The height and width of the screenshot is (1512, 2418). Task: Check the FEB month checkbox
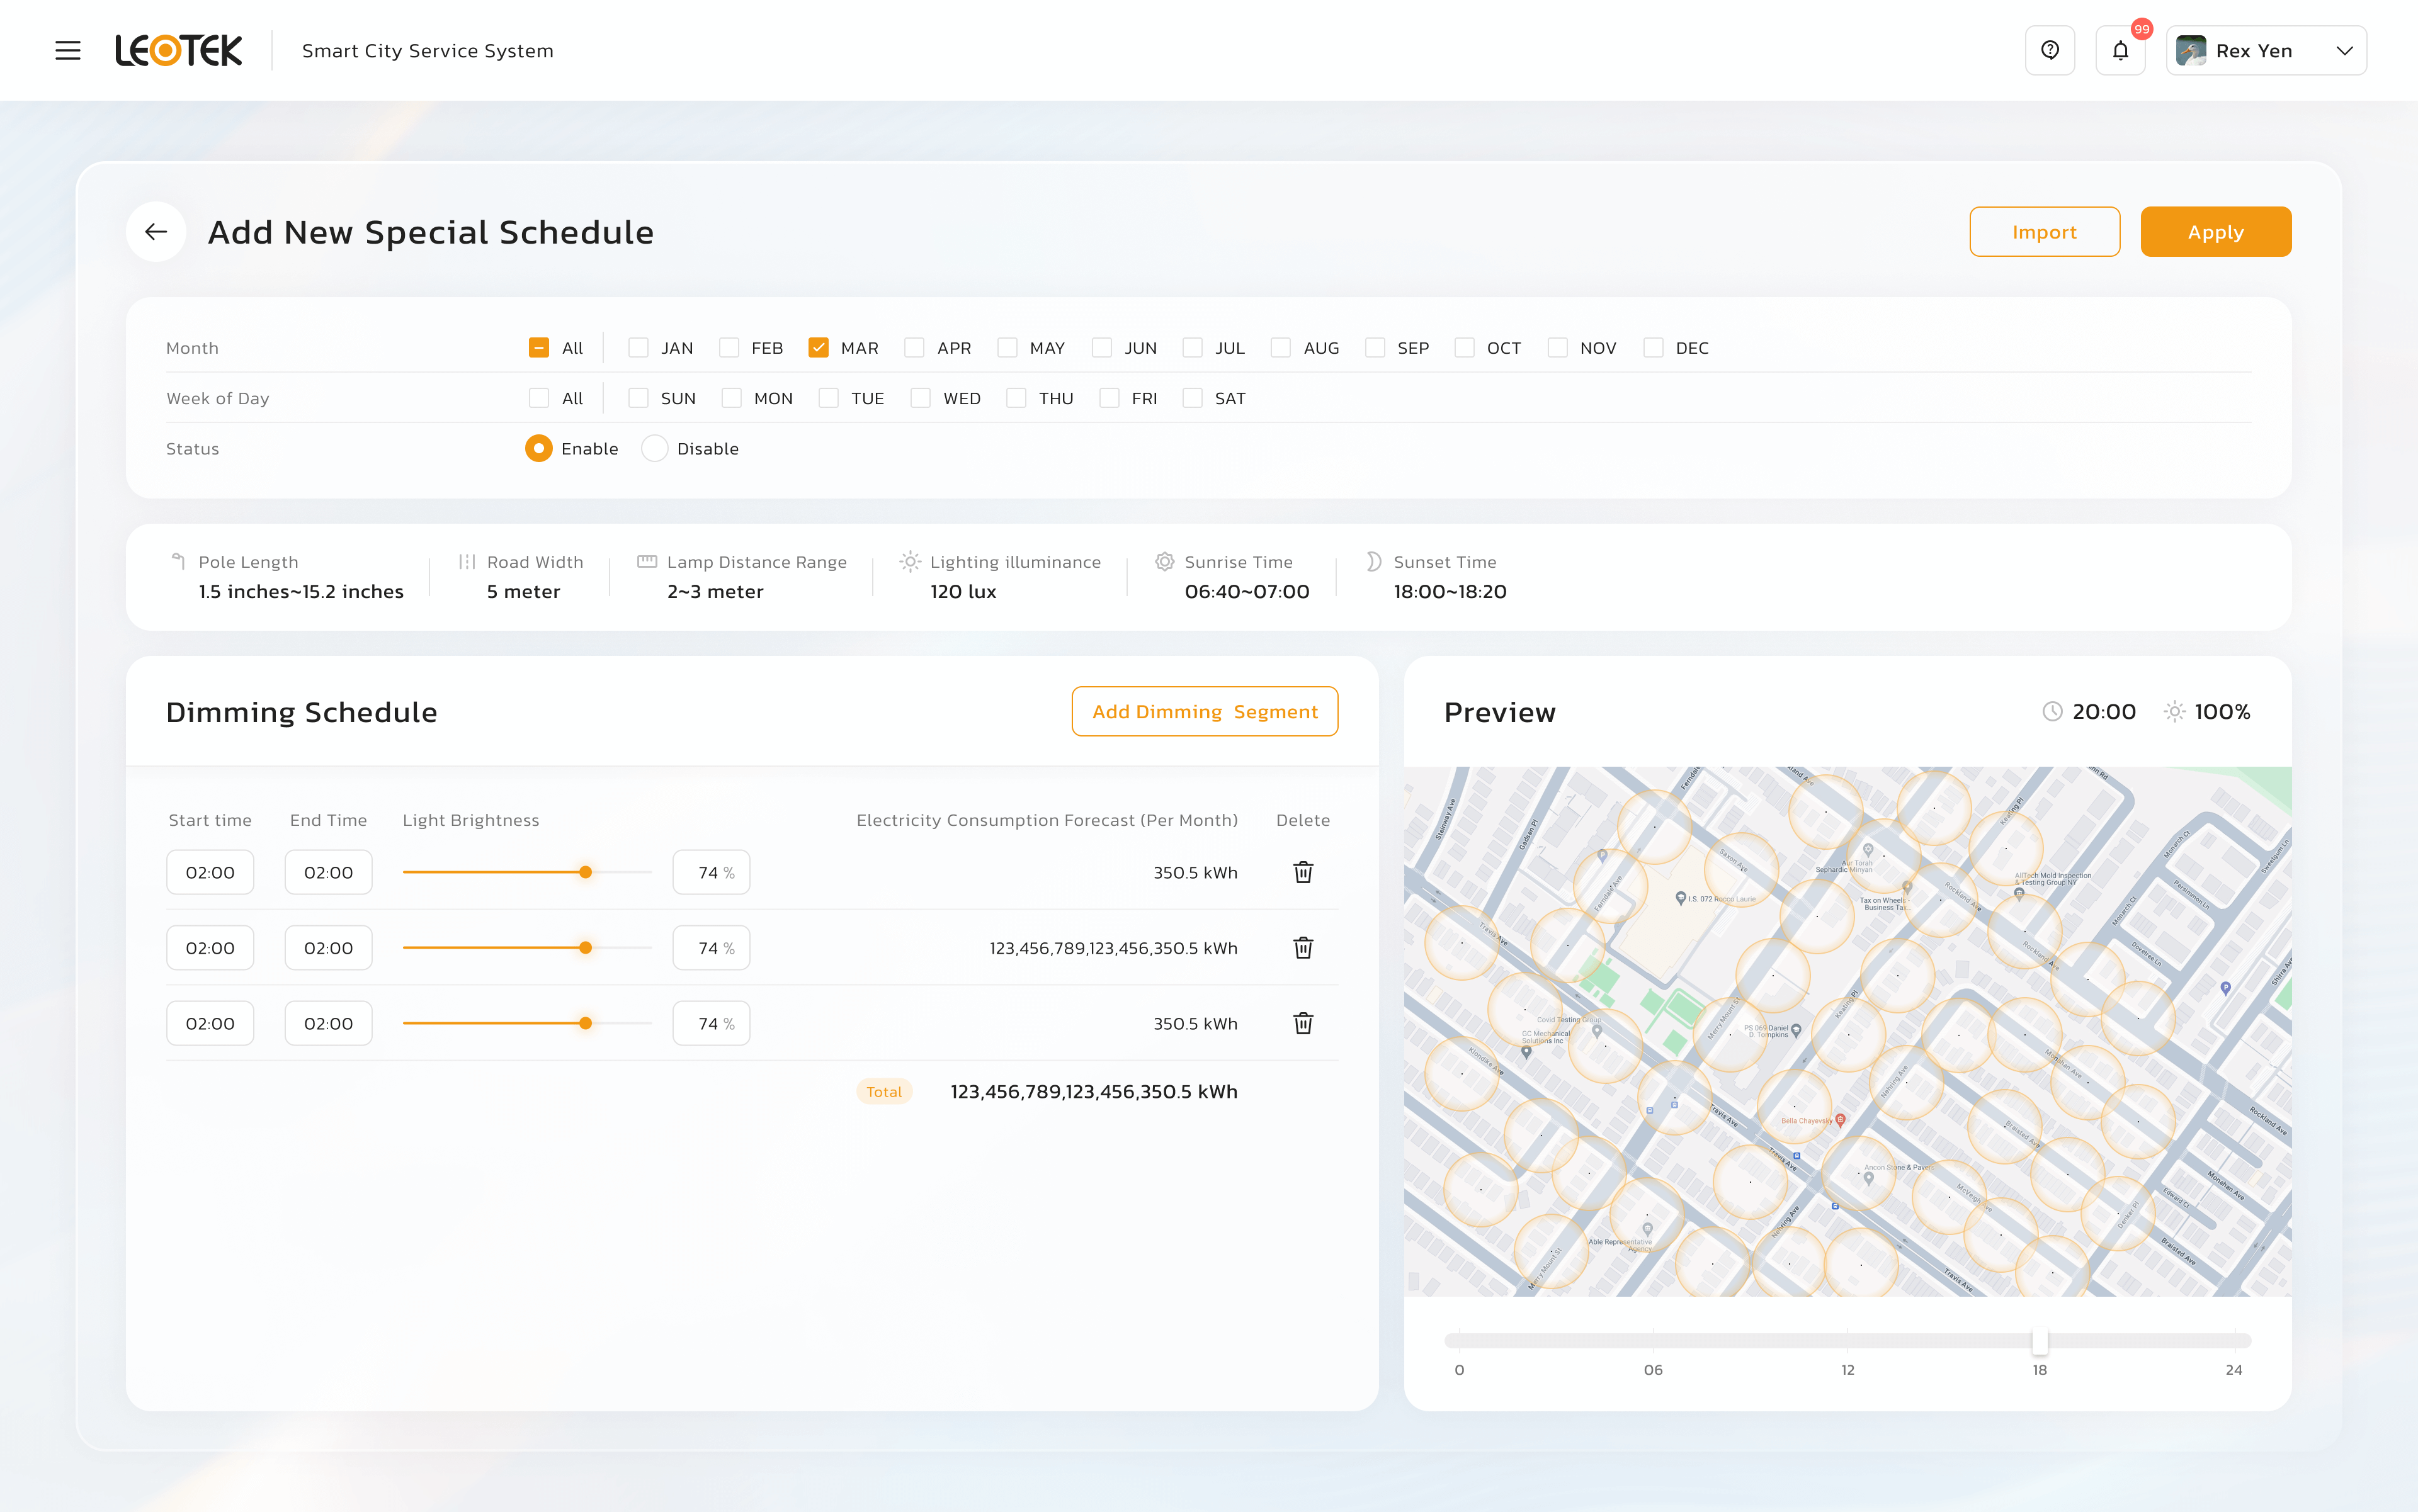(729, 348)
